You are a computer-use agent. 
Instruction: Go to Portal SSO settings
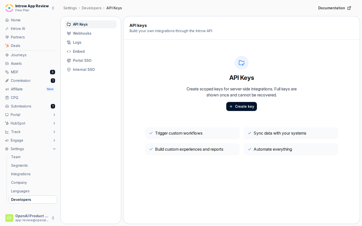(91, 61)
